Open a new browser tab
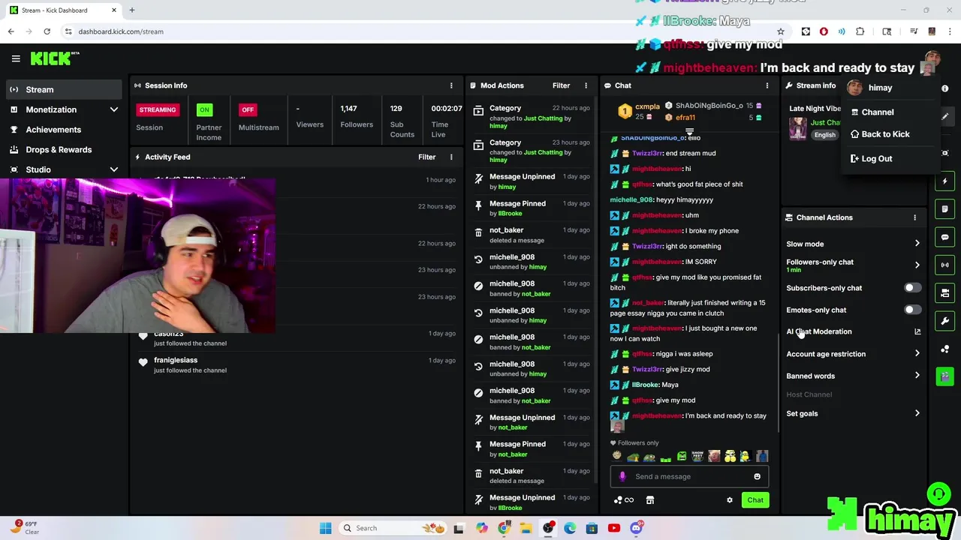The width and height of the screenshot is (961, 540). point(131,10)
